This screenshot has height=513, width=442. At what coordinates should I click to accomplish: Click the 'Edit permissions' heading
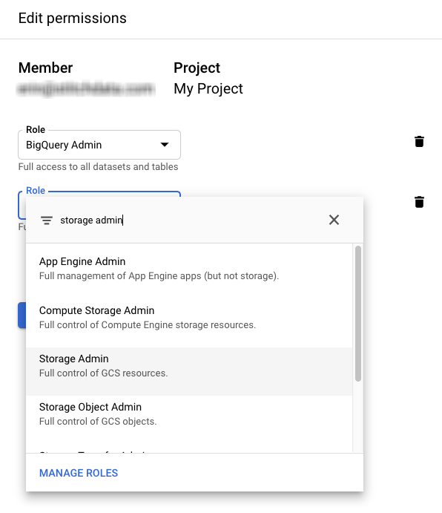coord(72,18)
